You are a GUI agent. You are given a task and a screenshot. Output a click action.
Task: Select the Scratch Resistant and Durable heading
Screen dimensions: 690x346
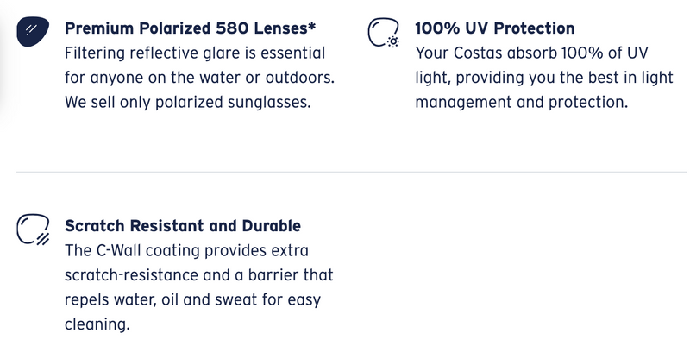pos(183,226)
